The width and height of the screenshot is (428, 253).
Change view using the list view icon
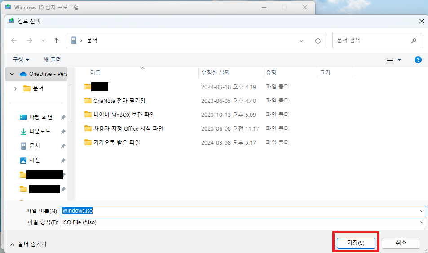coord(390,60)
